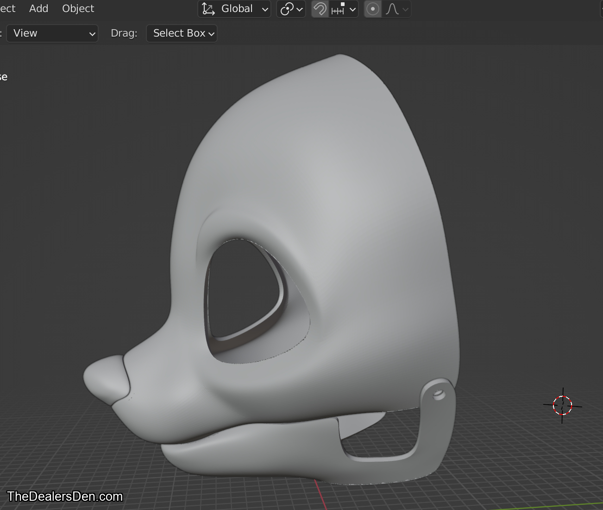Click the 3D cursor in the viewport
The width and height of the screenshot is (603, 510).
click(x=562, y=406)
